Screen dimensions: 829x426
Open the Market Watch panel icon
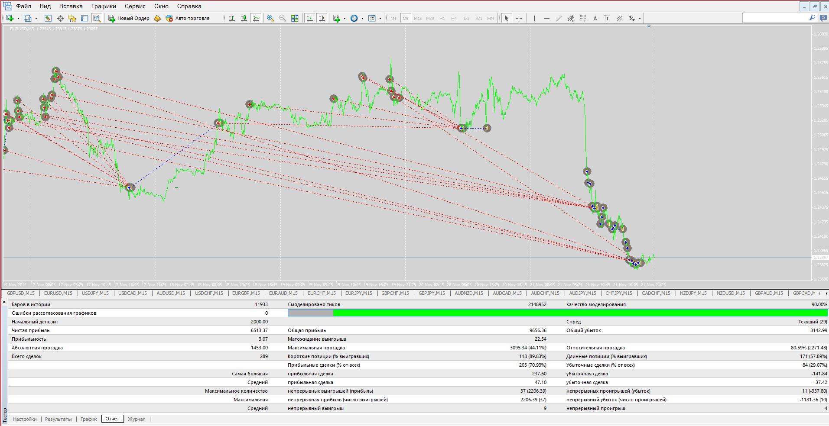[x=48, y=18]
